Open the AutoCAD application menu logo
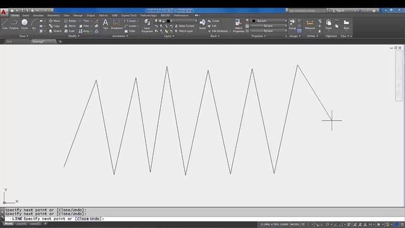Screen dimensions: 405x228 [4, 12]
